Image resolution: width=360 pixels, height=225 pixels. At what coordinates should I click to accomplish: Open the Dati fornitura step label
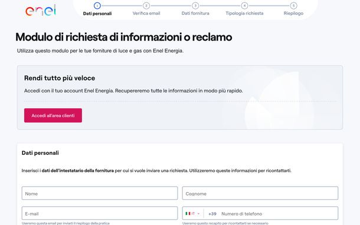195,14
